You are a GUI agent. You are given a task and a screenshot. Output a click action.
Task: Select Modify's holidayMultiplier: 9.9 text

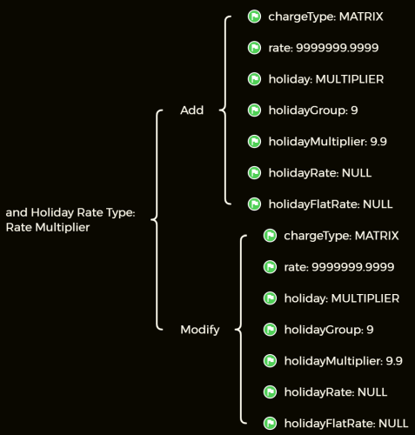coord(344,361)
